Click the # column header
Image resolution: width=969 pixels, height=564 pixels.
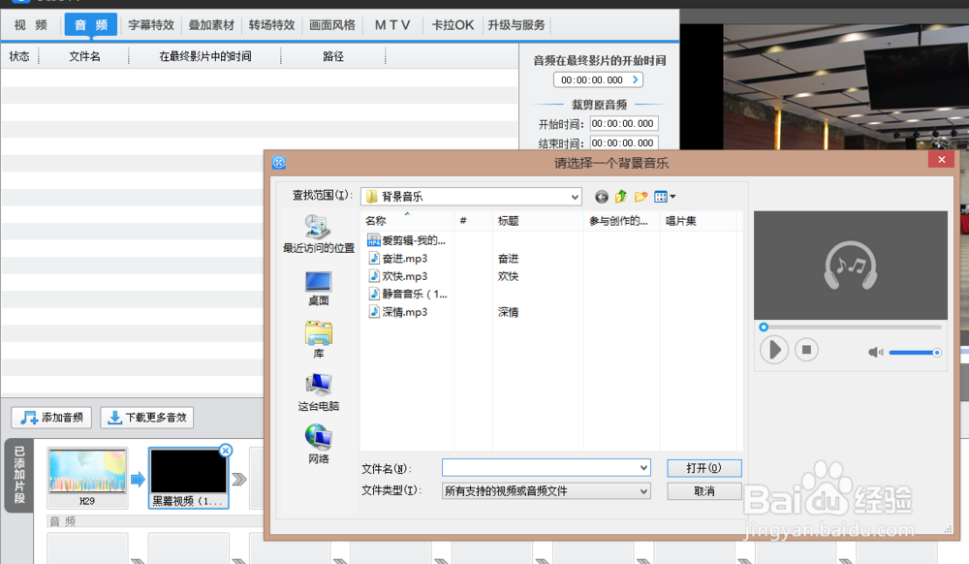(474, 221)
